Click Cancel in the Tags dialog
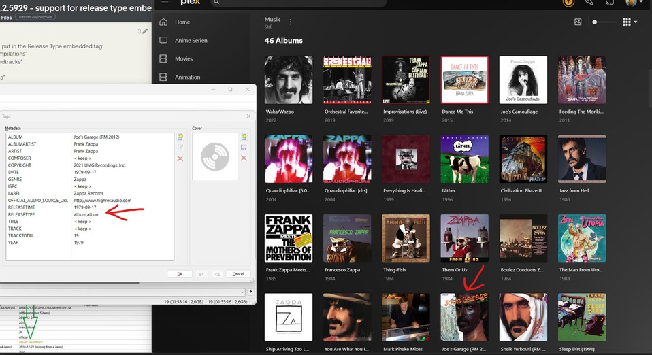652x355 pixels. click(238, 273)
